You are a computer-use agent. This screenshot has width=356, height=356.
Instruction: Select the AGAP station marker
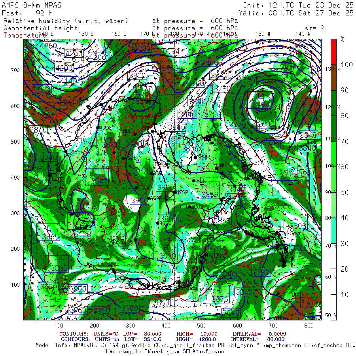pyautogui.click(x=149, y=198)
